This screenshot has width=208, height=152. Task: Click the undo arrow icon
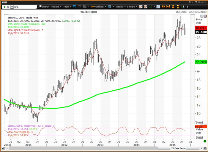point(74,7)
